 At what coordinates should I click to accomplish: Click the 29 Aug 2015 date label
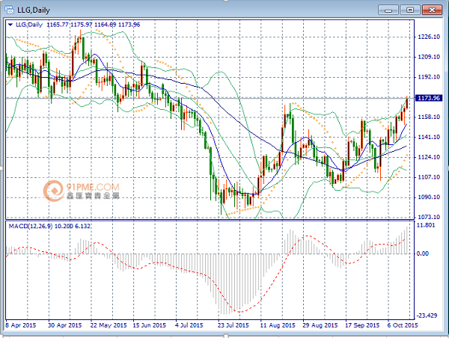320,325
